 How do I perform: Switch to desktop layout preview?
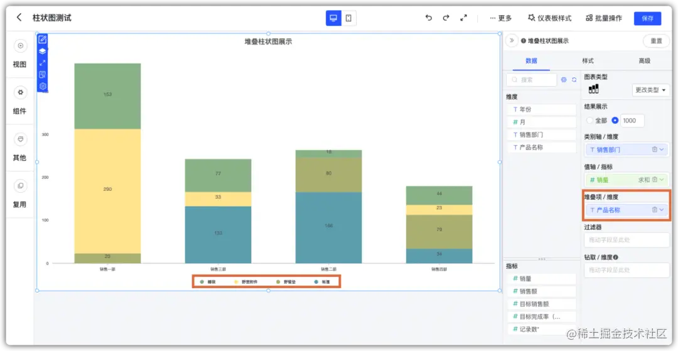333,18
